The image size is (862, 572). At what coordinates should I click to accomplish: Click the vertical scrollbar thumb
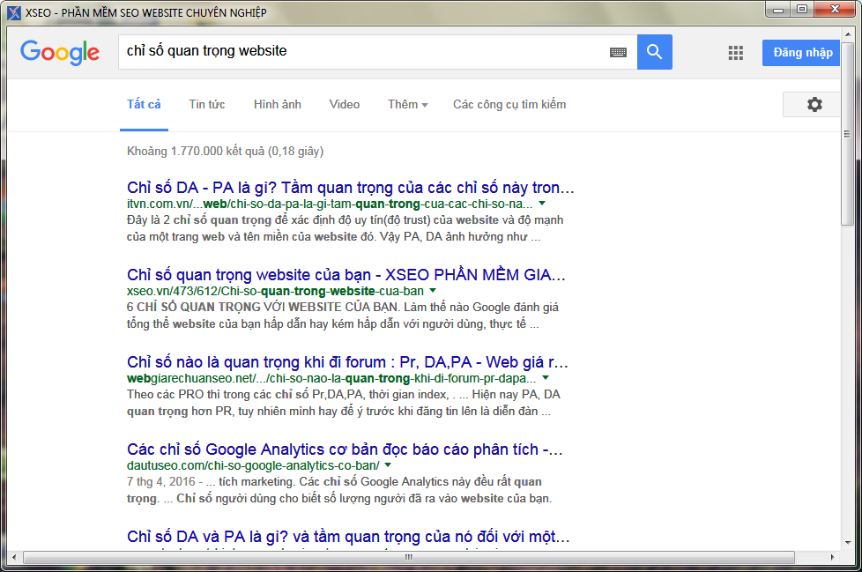(x=847, y=133)
